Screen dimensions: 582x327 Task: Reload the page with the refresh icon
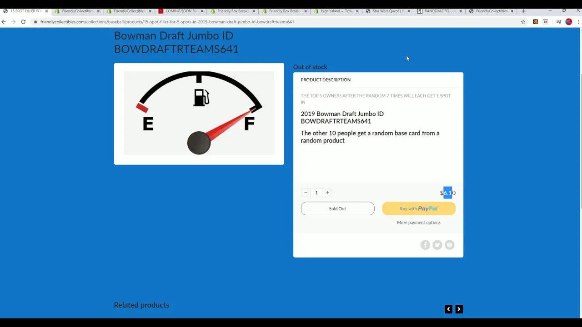point(23,22)
